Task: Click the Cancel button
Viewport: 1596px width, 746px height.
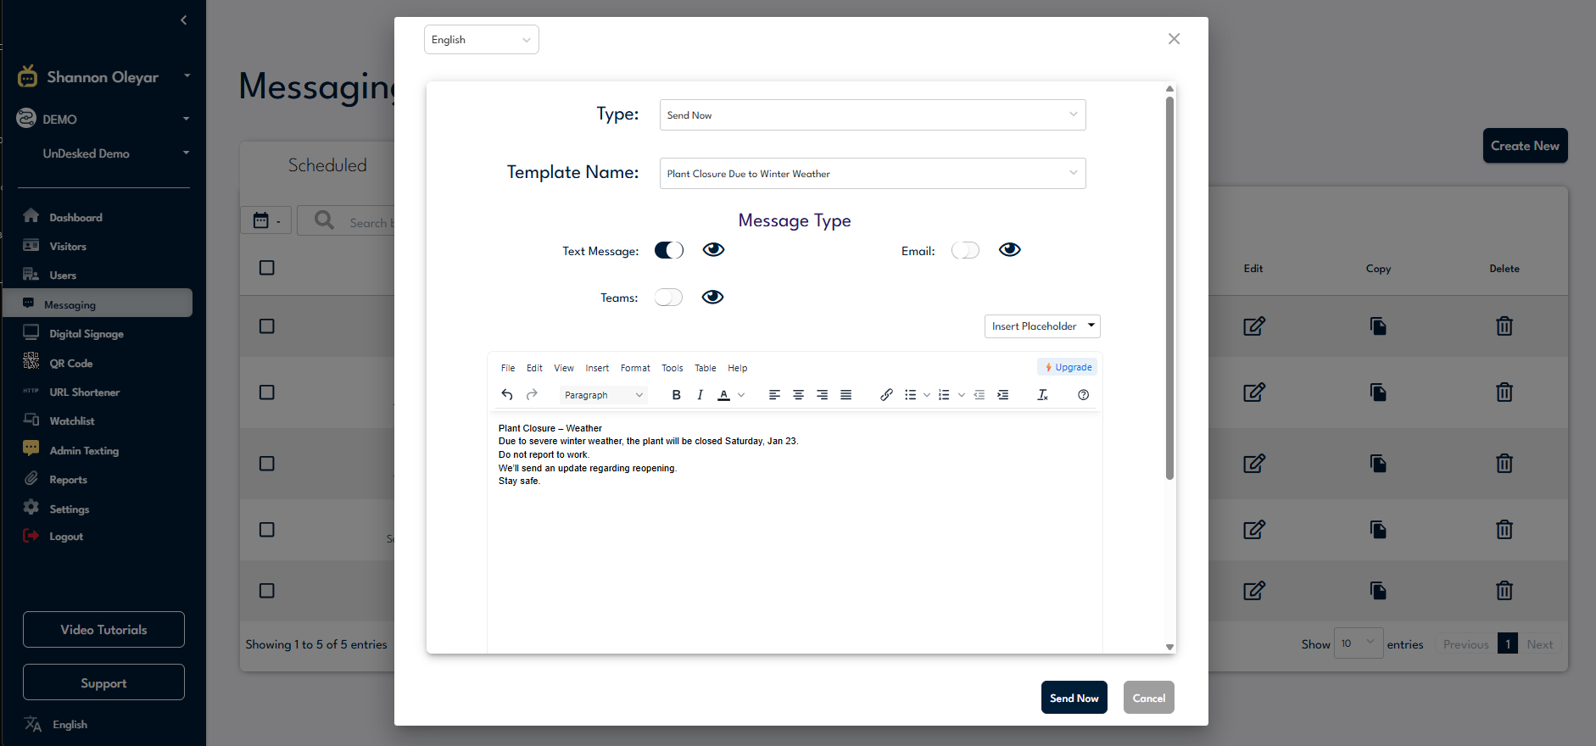Action: coord(1148,698)
